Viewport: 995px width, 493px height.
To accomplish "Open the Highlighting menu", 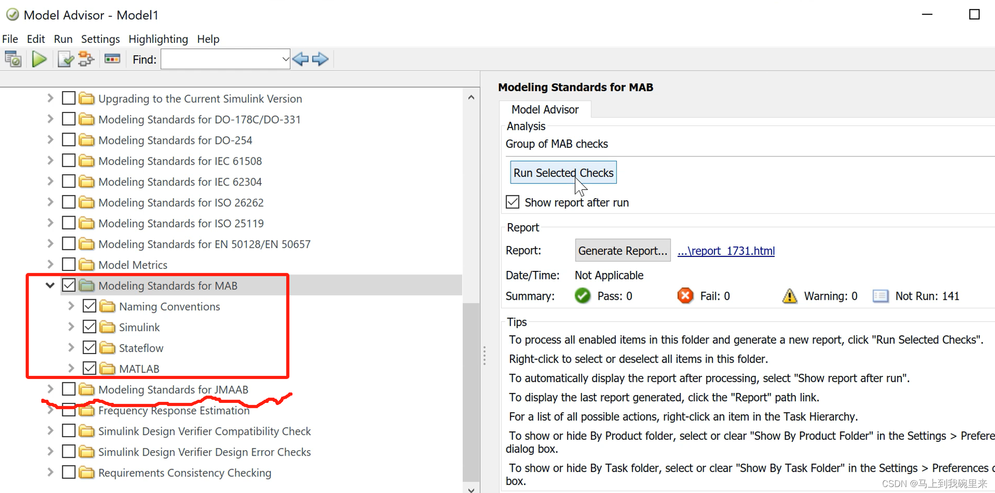I will [158, 39].
